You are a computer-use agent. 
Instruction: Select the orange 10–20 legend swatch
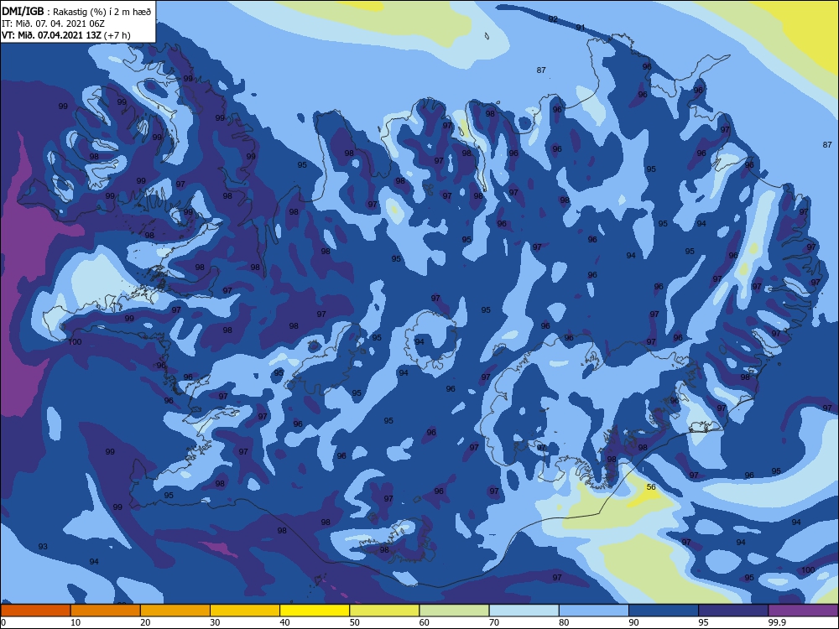(x=106, y=611)
